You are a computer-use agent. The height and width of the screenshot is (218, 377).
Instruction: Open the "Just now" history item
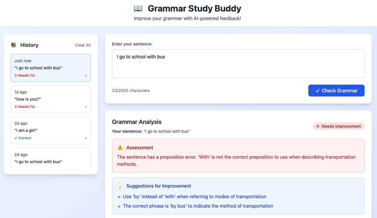pyautogui.click(x=47, y=68)
